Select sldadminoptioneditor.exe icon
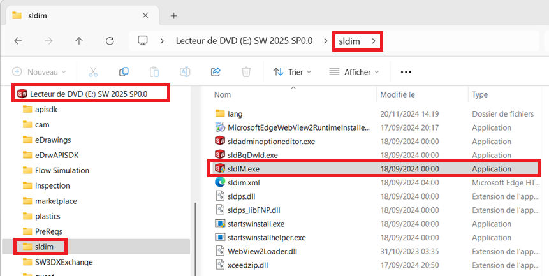 click(220, 142)
